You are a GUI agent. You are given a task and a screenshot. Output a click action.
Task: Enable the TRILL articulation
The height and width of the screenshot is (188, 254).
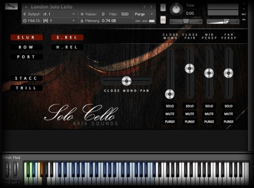coord(26,88)
